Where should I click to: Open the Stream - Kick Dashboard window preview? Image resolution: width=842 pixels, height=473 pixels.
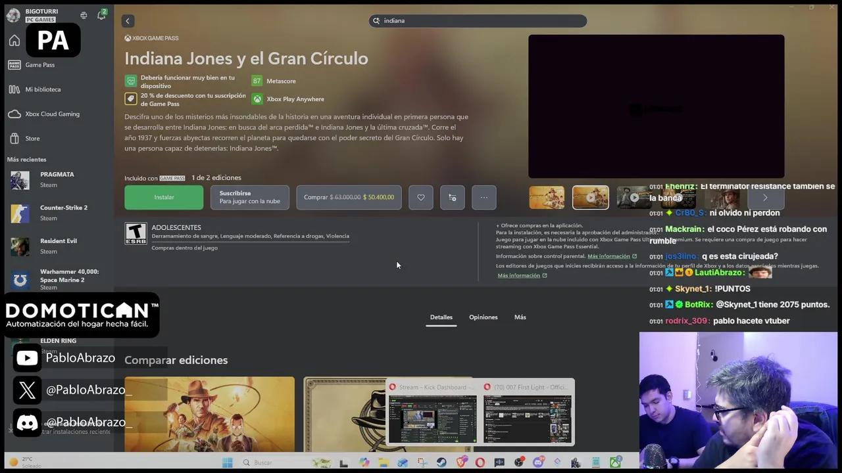pos(432,413)
